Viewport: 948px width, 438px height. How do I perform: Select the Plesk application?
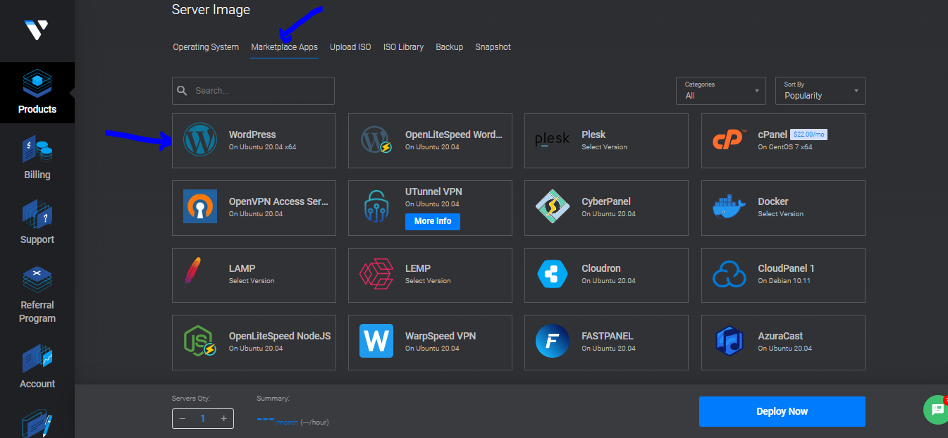[x=606, y=140]
